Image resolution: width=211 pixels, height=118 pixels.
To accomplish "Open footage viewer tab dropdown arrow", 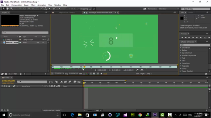I will click(x=115, y=12).
